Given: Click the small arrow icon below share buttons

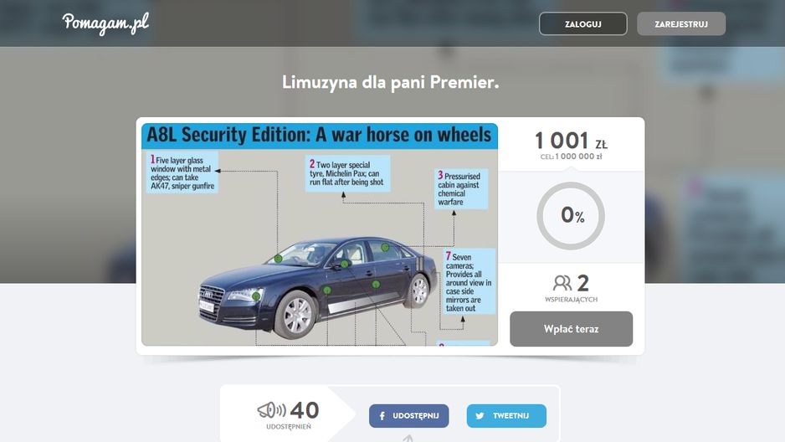Looking at the screenshot, I should (408, 439).
